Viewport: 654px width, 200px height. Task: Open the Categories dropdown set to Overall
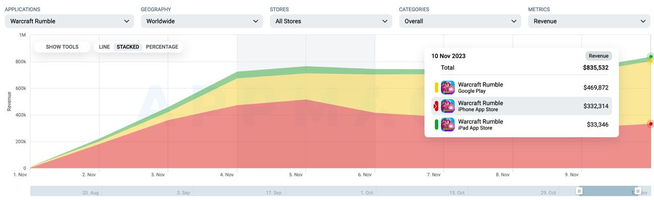click(460, 21)
